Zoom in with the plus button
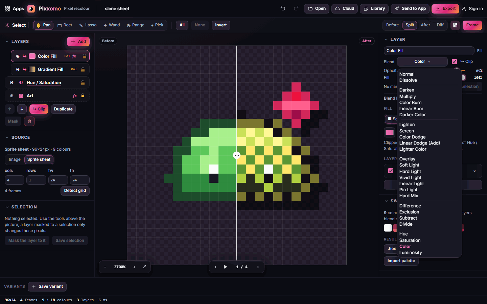The image size is (487, 304). (134, 267)
